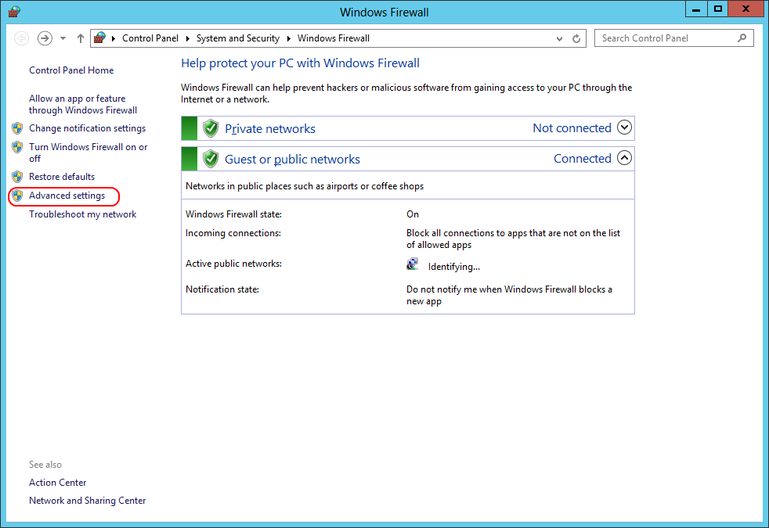Screen dimensions: 769x528
Task: Click Help protect your PC with Windows Firewall heading
Action: 300,63
